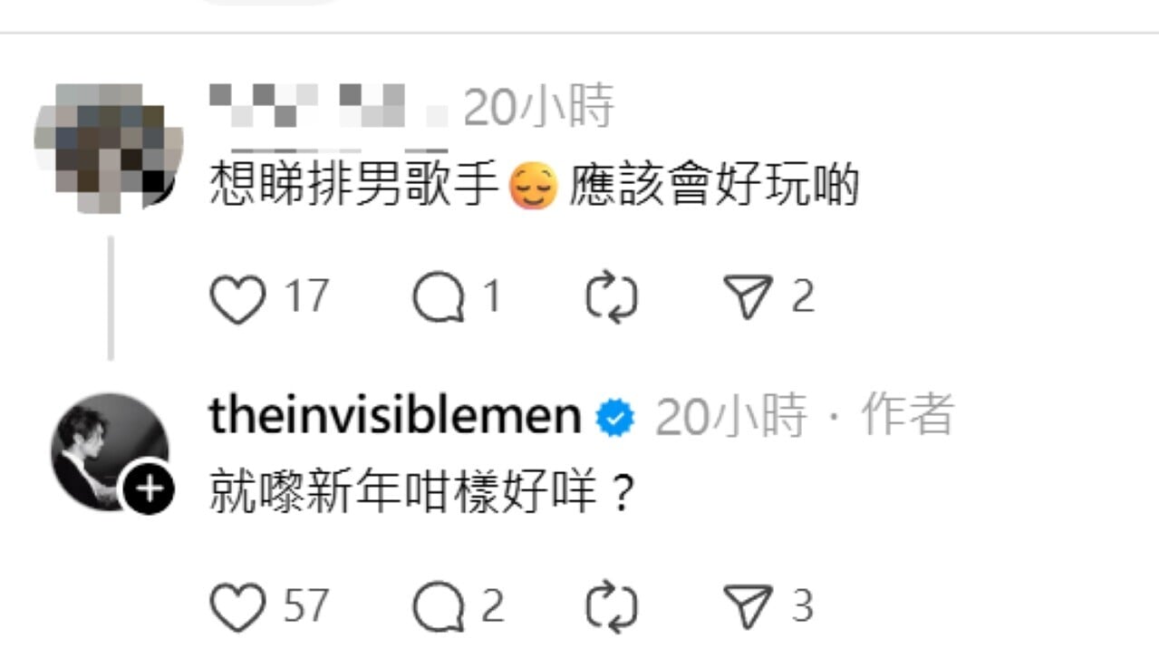Like theinvisiblemen's reply with 57 likes
The height and width of the screenshot is (648, 1159).
point(237,607)
